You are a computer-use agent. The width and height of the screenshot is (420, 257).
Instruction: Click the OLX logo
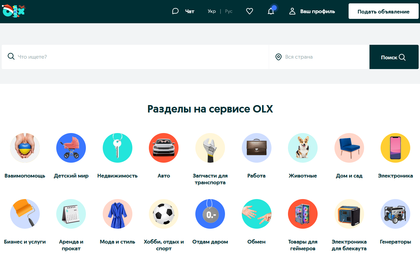(13, 11)
